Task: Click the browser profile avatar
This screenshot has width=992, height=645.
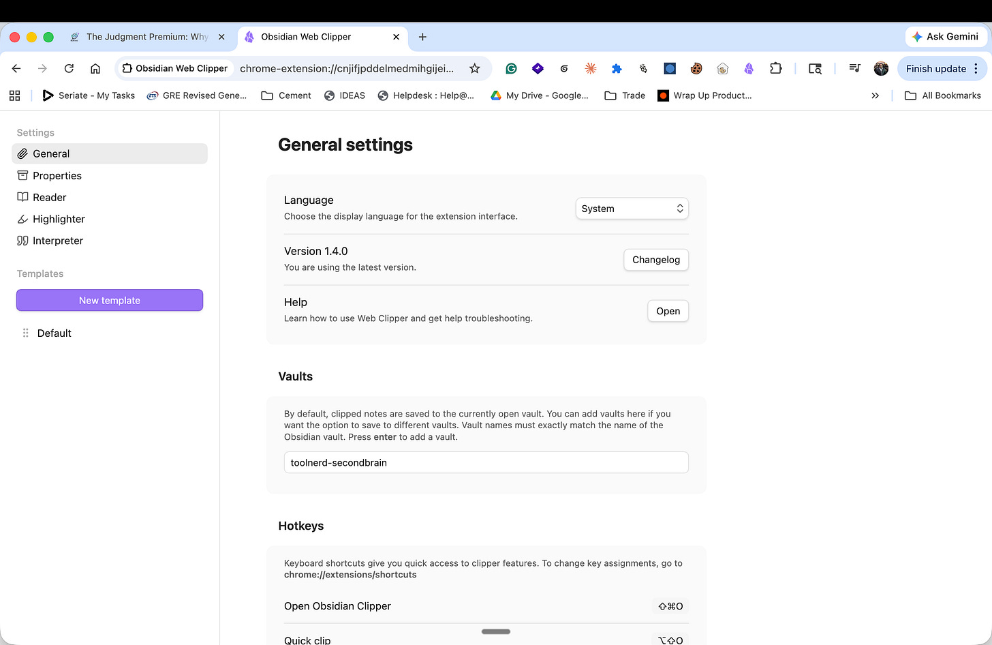Action: pyautogui.click(x=881, y=68)
